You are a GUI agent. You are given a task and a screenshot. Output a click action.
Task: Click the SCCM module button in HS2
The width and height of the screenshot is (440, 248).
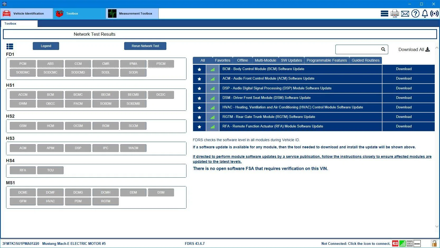(133, 126)
